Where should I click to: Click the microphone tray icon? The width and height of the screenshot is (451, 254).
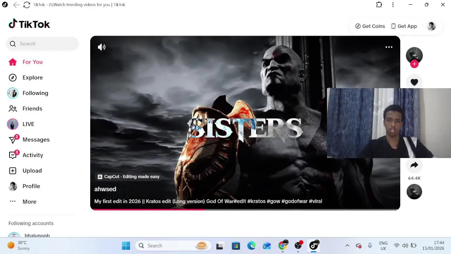[370, 246]
